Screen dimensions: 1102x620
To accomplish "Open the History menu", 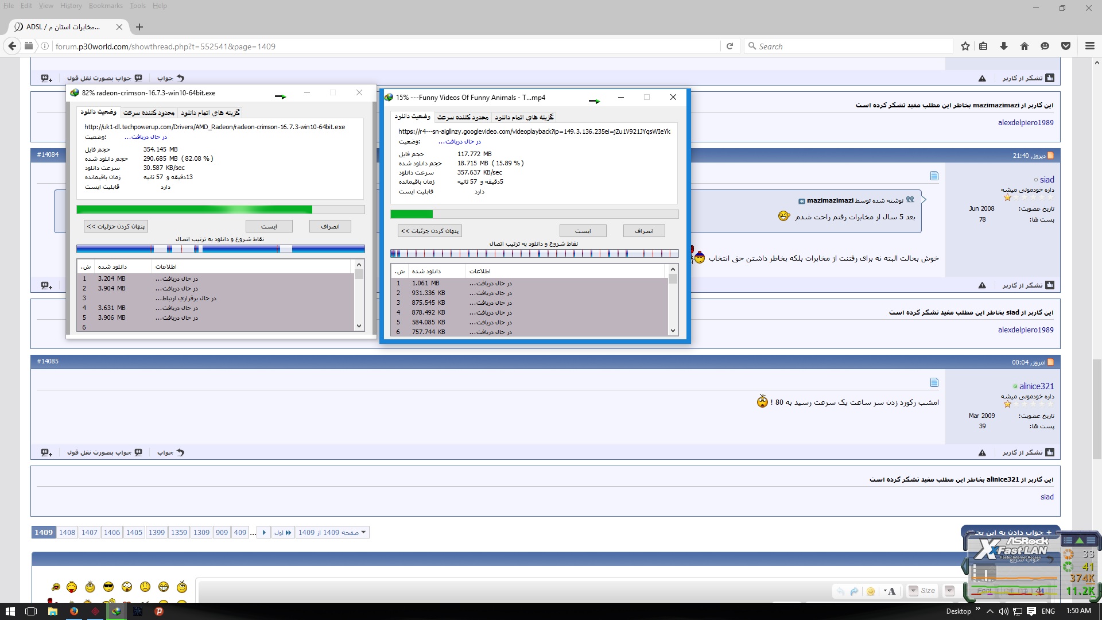I will [x=71, y=6].
